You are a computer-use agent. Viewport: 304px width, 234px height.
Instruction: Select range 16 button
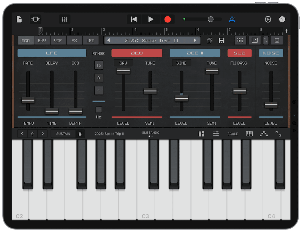pyautogui.click(x=99, y=65)
